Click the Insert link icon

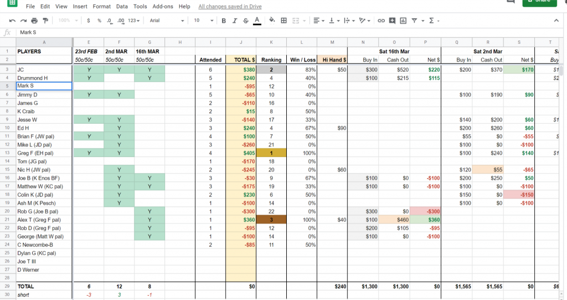pyautogui.click(x=381, y=21)
